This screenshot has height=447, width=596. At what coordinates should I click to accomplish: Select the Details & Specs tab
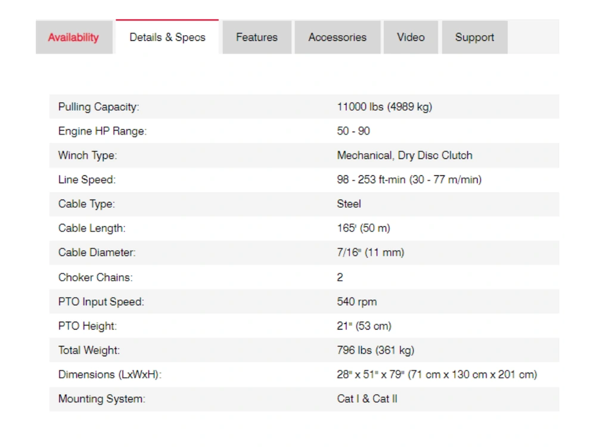[167, 38]
